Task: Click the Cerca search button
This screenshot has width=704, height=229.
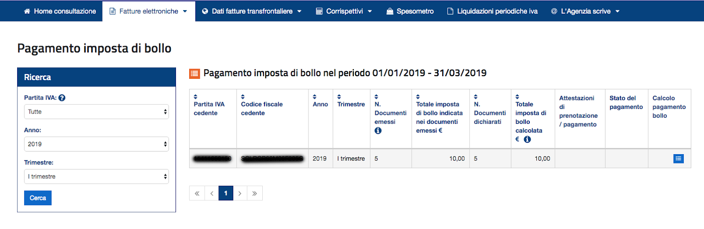Action: [x=38, y=198]
